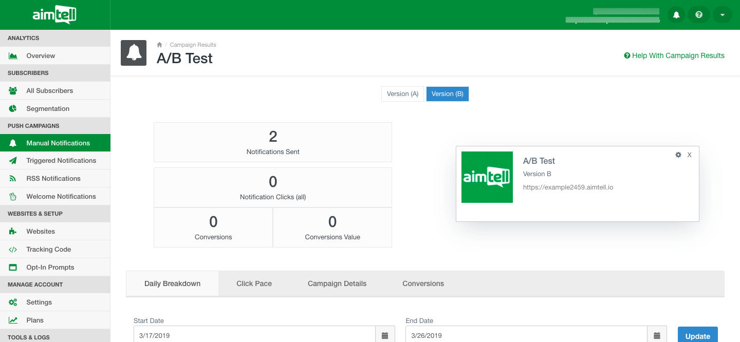View the Conversions tab
The image size is (740, 342).
pos(423,283)
